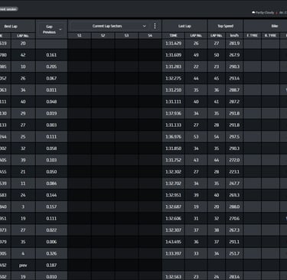Viewport: 287px width, 280px height.
Task: Click the Top Speed column group header
Action: click(x=226, y=26)
